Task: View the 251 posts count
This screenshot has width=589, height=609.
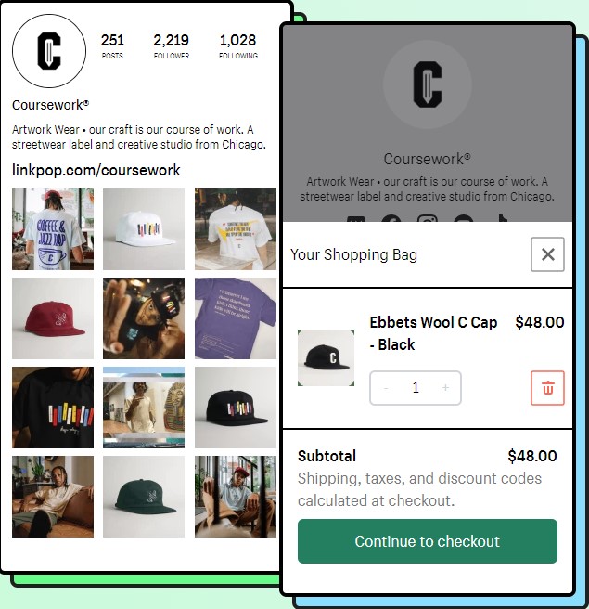Action: pos(112,45)
